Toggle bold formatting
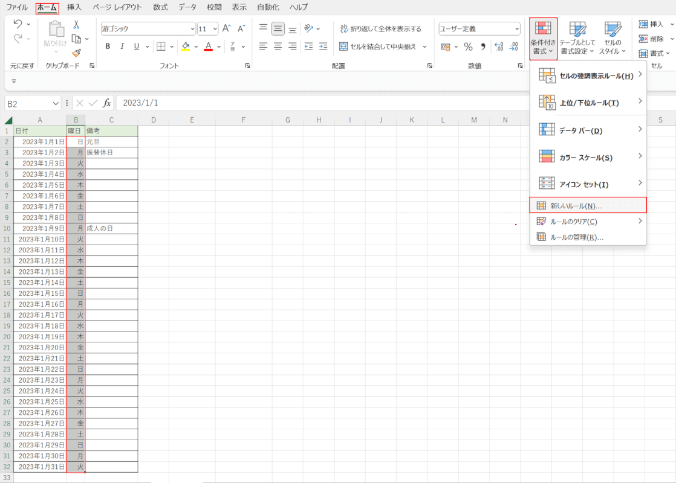The height and width of the screenshot is (483, 676). click(108, 46)
